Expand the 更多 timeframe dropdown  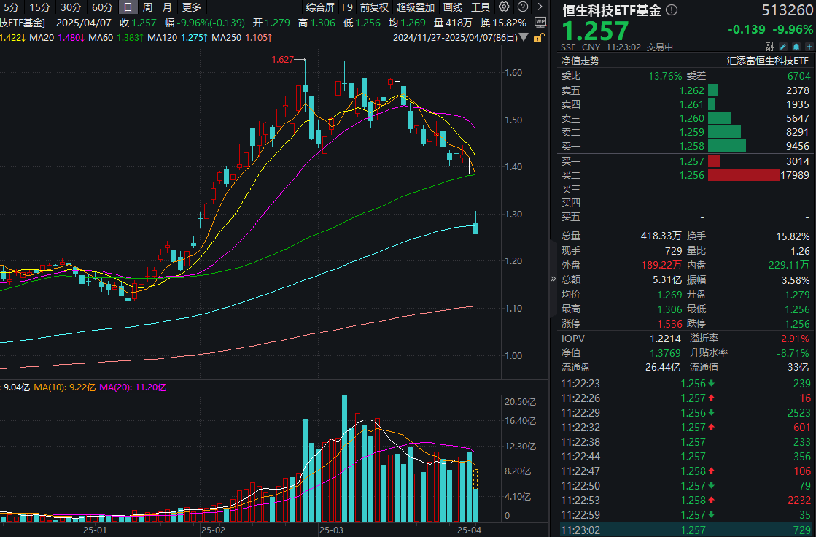coord(192,7)
